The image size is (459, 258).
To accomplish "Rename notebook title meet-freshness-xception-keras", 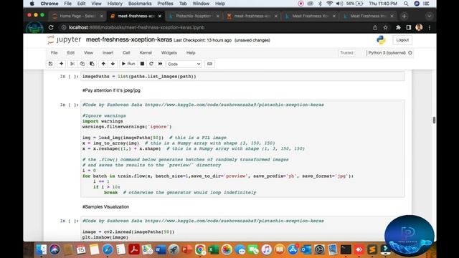I will click(x=129, y=40).
